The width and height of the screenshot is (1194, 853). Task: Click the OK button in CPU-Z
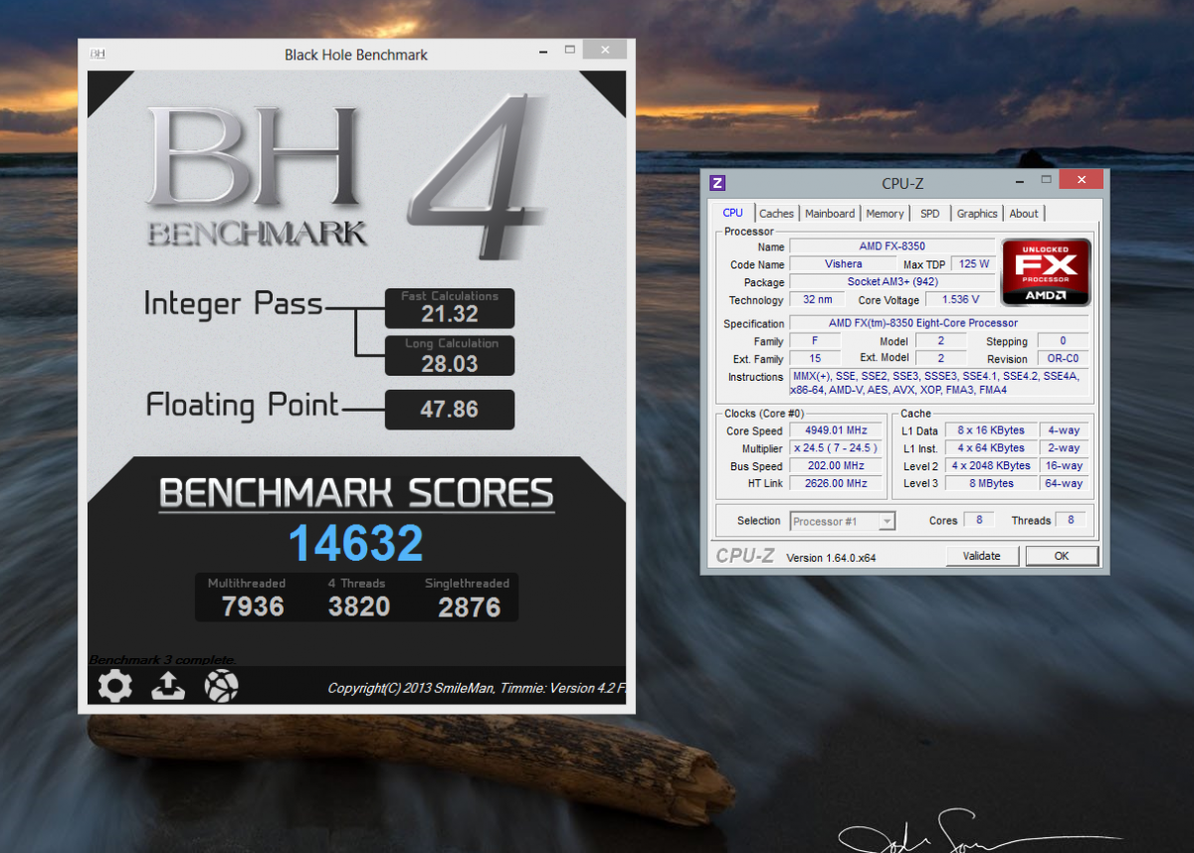point(1062,556)
